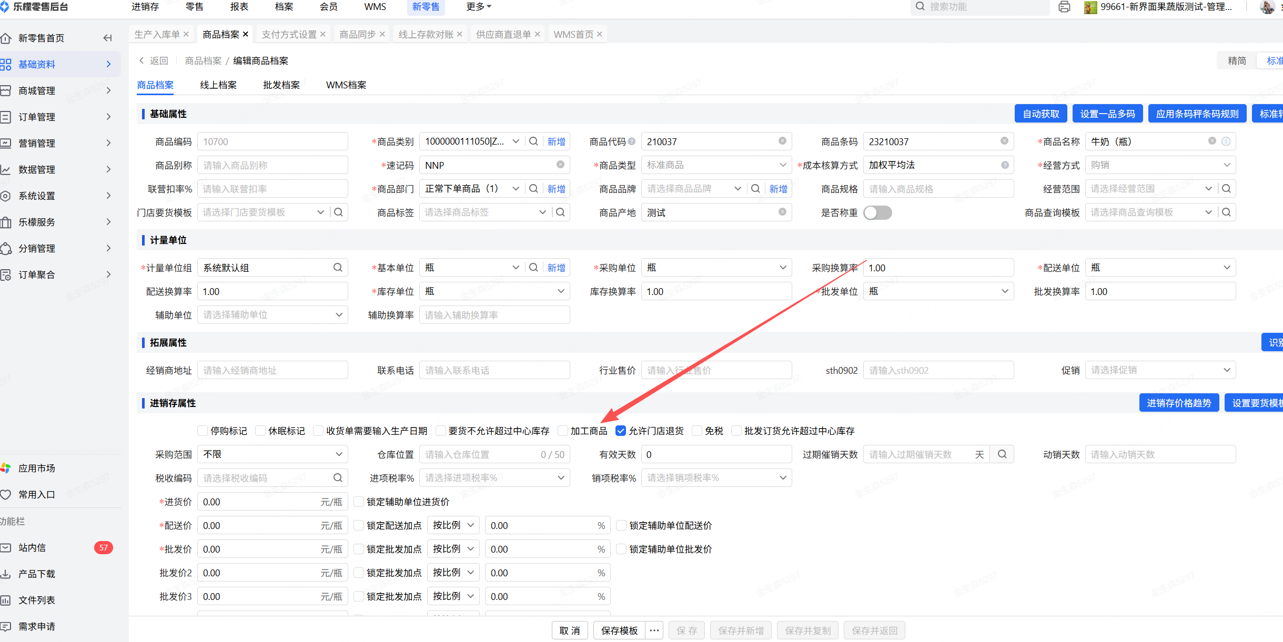1283x642 pixels.
Task: Click into the 商品别称 input field
Action: tap(272, 165)
